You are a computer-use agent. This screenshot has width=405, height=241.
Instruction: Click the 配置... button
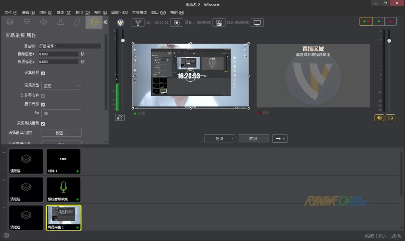coord(61,133)
